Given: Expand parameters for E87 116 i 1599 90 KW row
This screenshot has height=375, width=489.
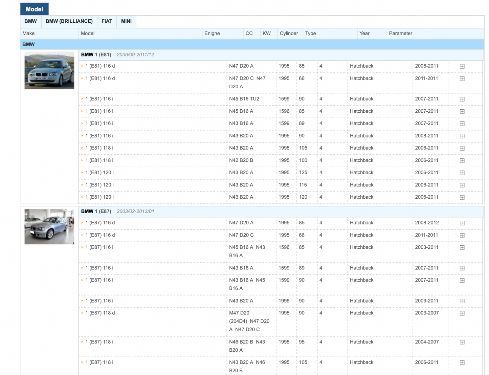Looking at the screenshot, I should 462,280.
